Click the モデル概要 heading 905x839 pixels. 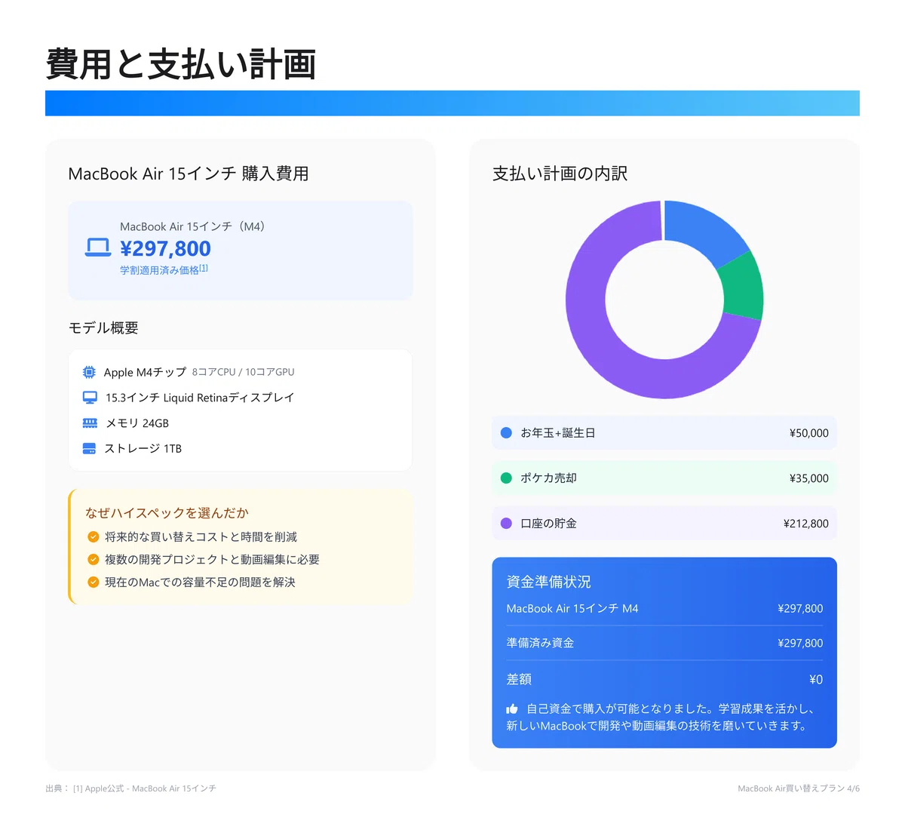[x=103, y=328]
